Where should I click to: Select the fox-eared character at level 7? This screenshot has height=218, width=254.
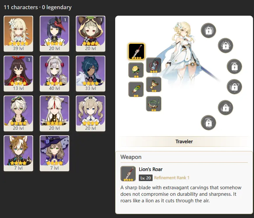[18, 153]
